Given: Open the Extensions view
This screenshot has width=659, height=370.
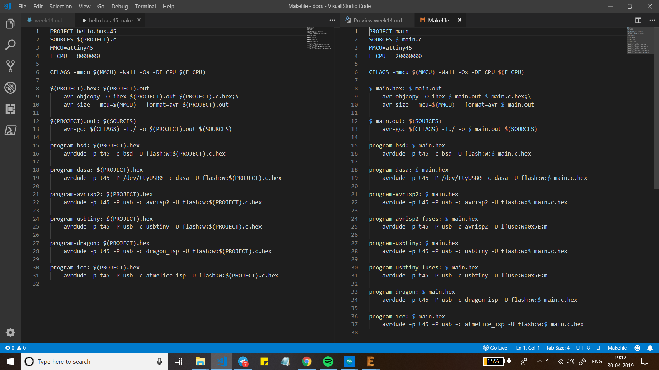Looking at the screenshot, I should tap(10, 109).
